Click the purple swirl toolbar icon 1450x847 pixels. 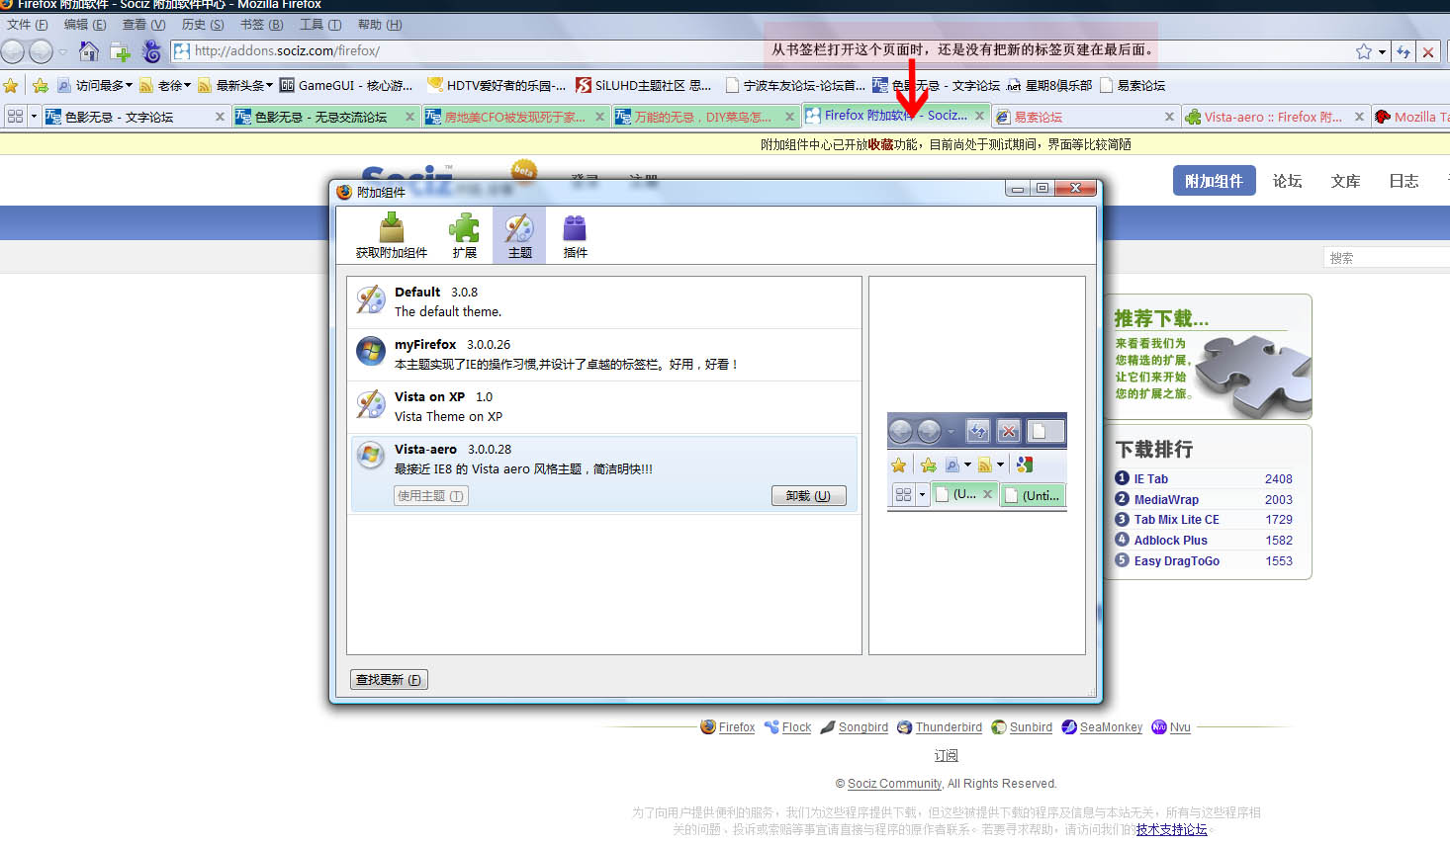(x=151, y=51)
